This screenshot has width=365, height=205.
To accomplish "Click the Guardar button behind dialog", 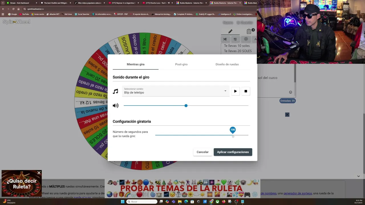I will click(x=245, y=22).
